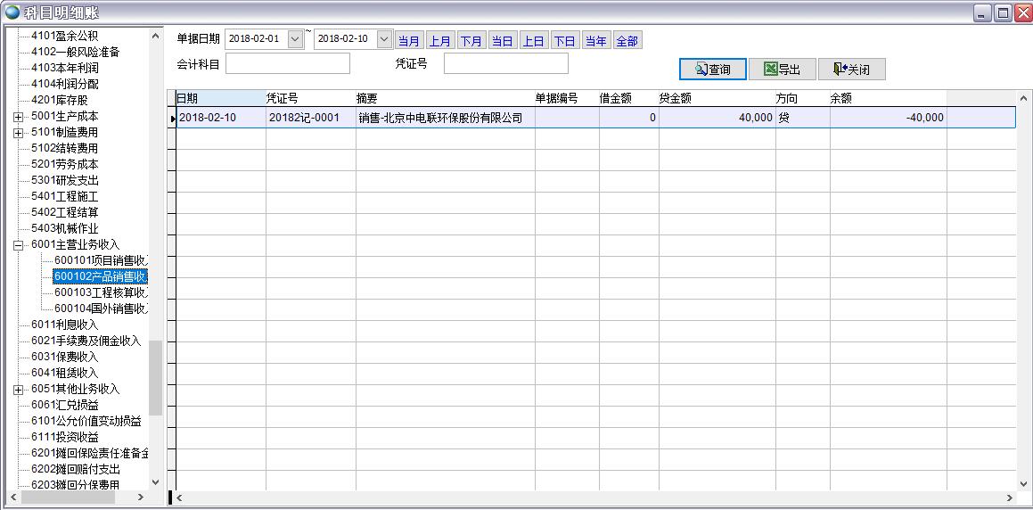Image resolution: width=1033 pixels, height=510 pixels.
Task: Expand the 5101制造费用 tree node
Action: point(19,133)
